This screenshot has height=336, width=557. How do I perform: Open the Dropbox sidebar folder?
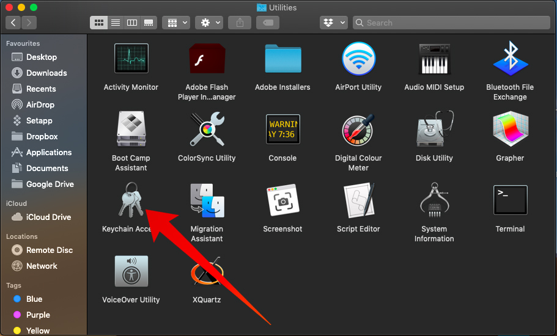[43, 137]
